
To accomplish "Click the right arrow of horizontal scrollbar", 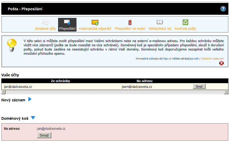I will point(226,92).
